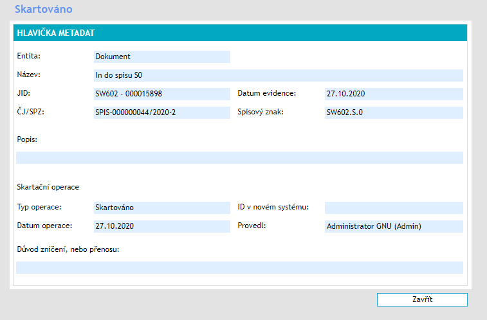
Task: Select the Provedl field Administrator GNU (Admin)
Action: click(x=394, y=226)
